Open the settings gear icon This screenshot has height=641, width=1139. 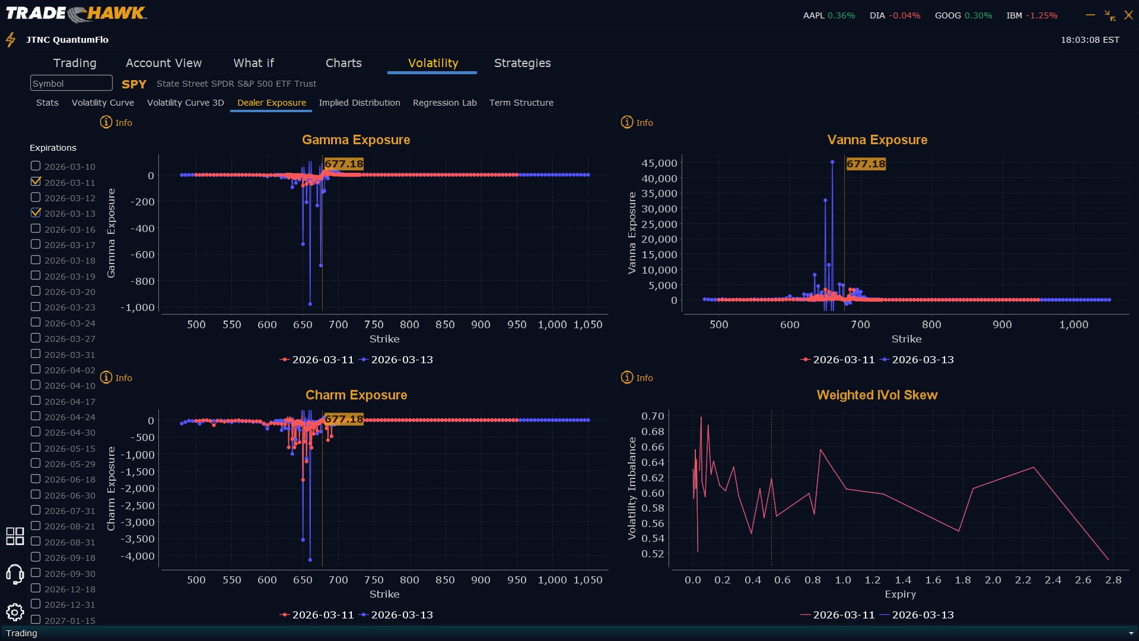pos(15,612)
